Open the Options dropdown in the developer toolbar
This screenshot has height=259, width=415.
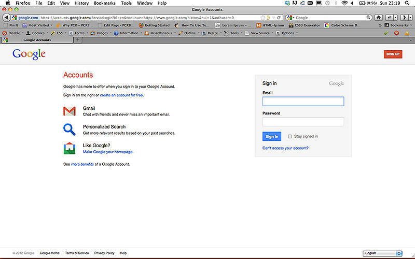287,33
